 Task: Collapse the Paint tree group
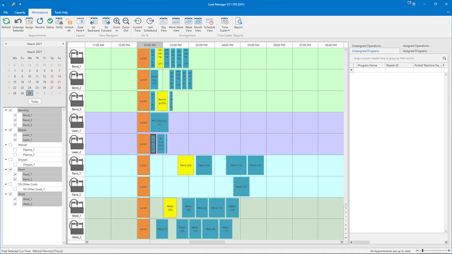point(6,169)
